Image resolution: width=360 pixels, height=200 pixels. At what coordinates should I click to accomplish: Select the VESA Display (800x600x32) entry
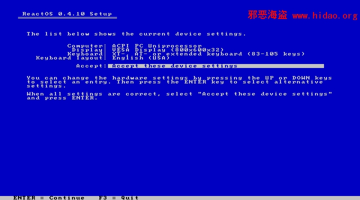[168, 50]
